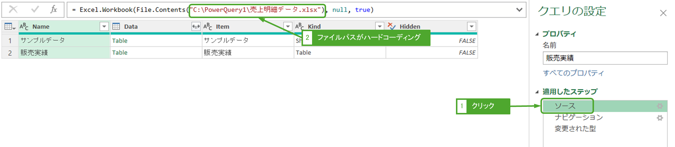Image resolution: width=675 pixels, height=147 pixels.
Task: Collapse the プロパティ section
Action: point(537,34)
